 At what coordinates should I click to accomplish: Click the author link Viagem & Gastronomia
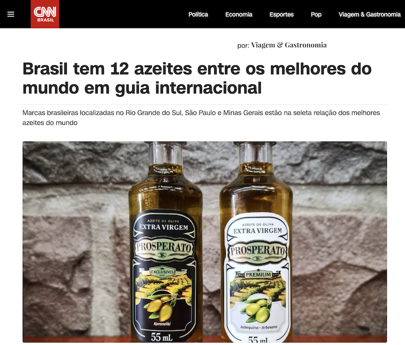tap(289, 45)
